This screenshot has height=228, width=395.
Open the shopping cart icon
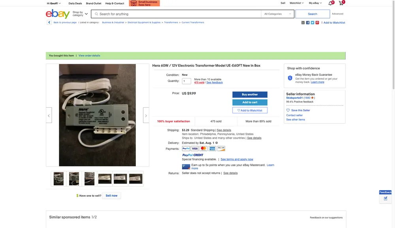tap(341, 3)
